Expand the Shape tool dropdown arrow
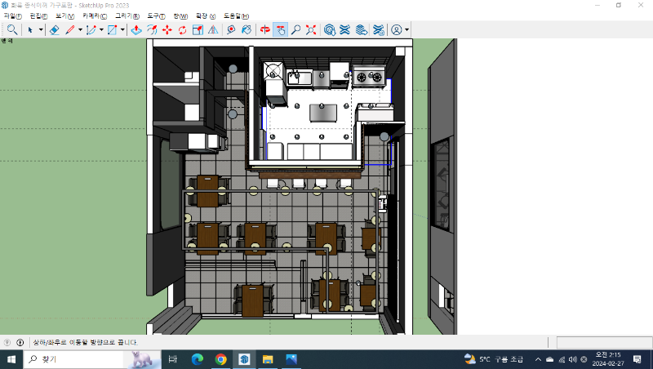The height and width of the screenshot is (369, 653). click(122, 29)
